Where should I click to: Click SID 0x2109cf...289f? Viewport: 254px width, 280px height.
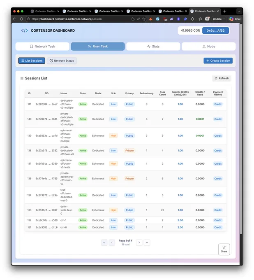46,210
